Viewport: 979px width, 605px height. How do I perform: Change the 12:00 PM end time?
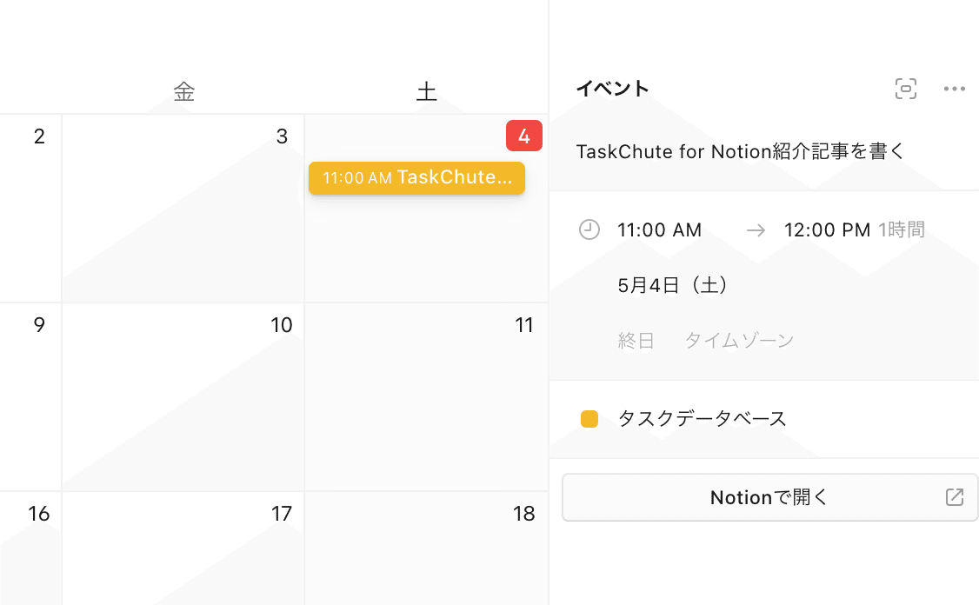[827, 229]
